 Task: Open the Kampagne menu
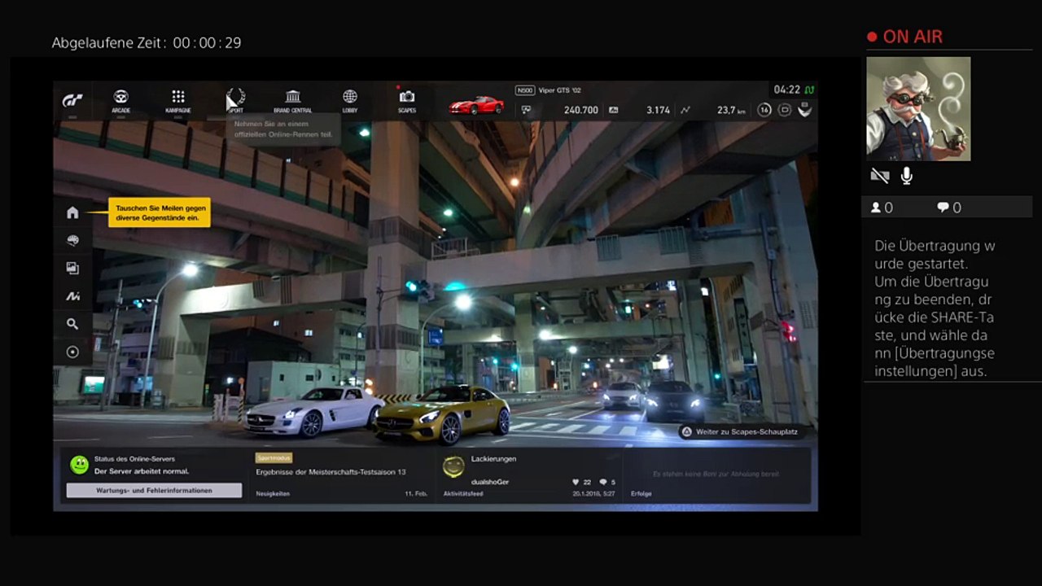coord(178,101)
